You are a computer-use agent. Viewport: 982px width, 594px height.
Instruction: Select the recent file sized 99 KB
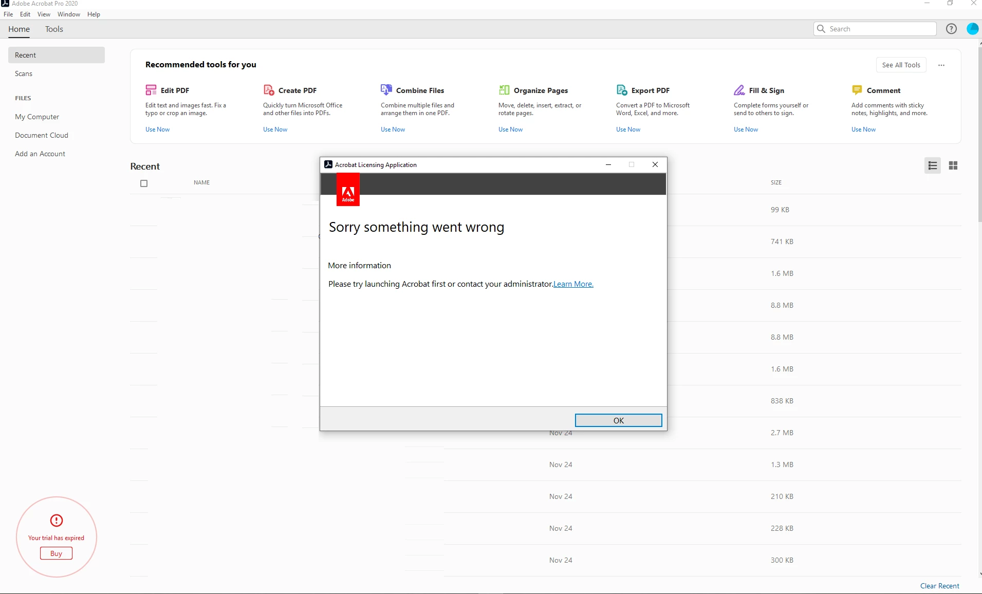[546, 210]
